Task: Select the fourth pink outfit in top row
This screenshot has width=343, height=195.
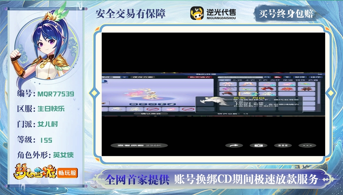Action: [287, 84]
